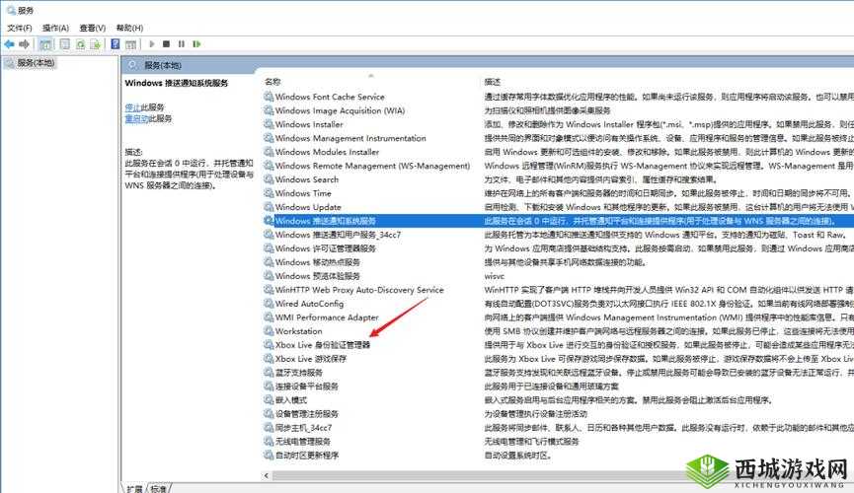Click the 重启动 link to restart this service

[x=136, y=118]
